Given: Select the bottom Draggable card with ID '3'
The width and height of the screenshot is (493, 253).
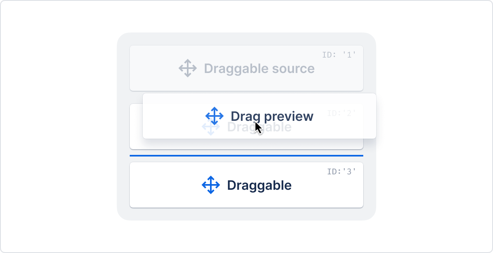Looking at the screenshot, I should [246, 185].
